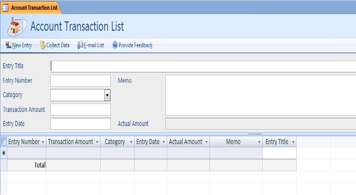356x195 pixels.
Task: Expand the Entry Number column filter arrow
Action: (43, 142)
